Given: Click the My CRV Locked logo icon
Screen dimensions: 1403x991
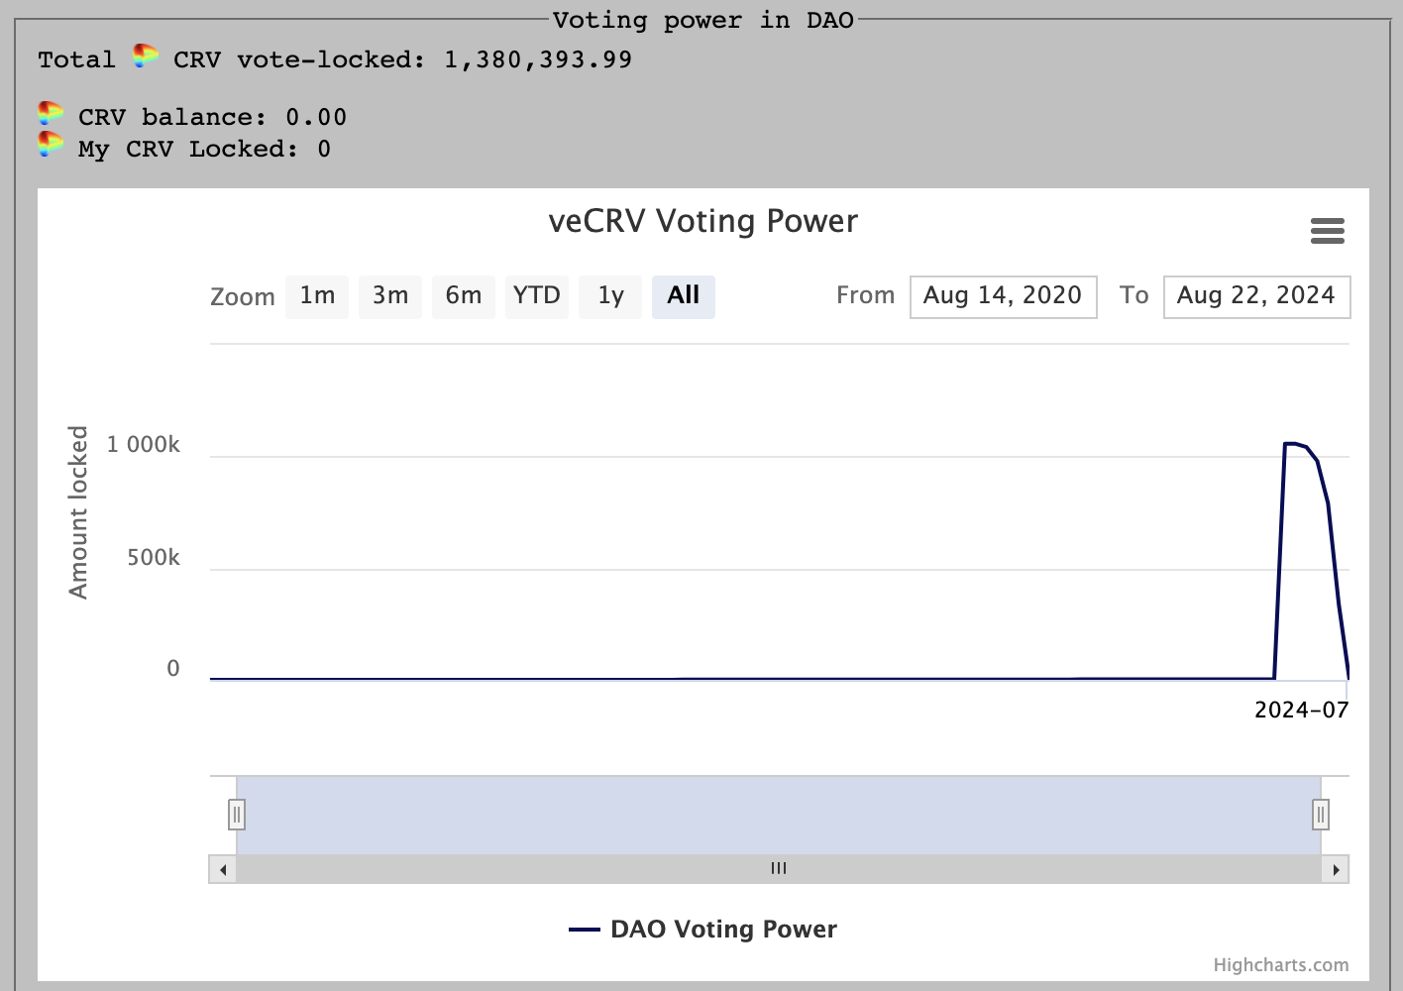Looking at the screenshot, I should coord(51,145).
